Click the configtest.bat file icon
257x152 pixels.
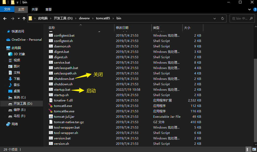tap(51, 35)
